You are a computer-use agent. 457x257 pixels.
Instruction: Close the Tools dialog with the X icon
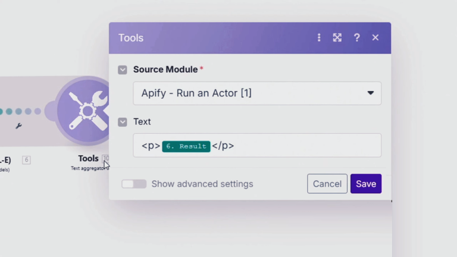coord(375,37)
